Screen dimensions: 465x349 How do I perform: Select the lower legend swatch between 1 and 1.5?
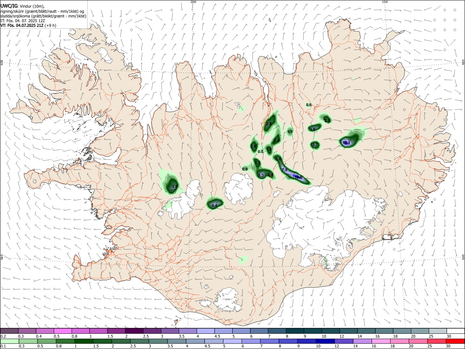click(x=84, y=341)
